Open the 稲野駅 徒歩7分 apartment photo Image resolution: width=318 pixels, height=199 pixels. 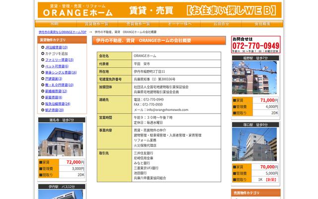pyautogui.click(x=254, y=78)
